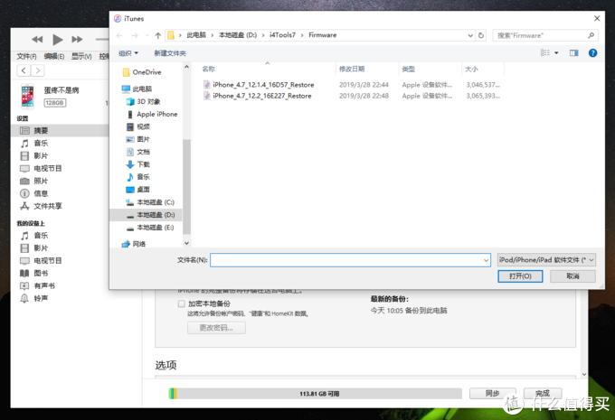This screenshot has height=420, width=615.
Task: Sort by 名称 column header
Action: 209,69
